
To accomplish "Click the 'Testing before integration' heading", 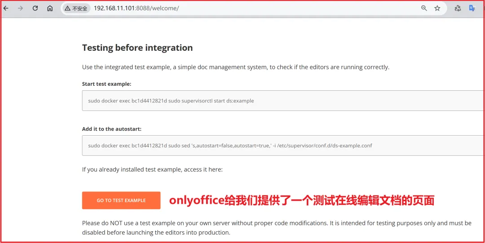I will pos(137,48).
